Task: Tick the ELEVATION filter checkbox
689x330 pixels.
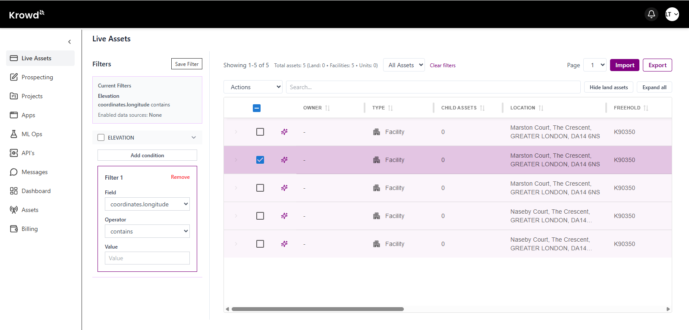Action: 101,137
